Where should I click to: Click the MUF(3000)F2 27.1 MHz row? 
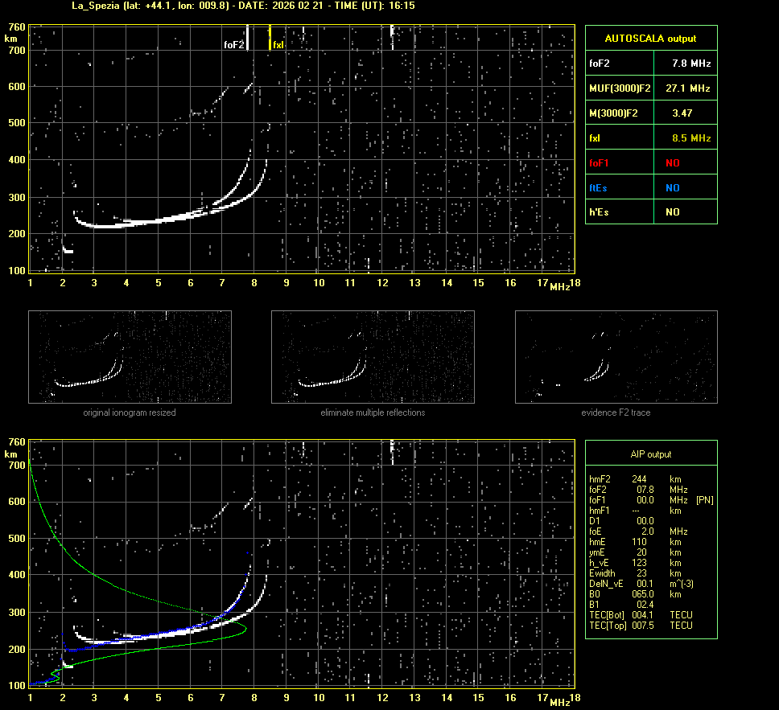tap(650, 88)
